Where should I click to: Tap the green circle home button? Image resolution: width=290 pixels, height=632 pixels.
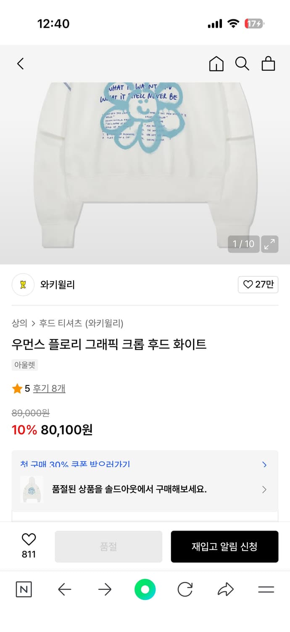point(145,589)
